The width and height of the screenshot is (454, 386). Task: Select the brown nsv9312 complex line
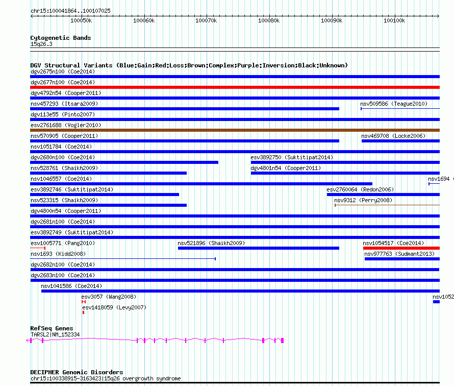387,205
